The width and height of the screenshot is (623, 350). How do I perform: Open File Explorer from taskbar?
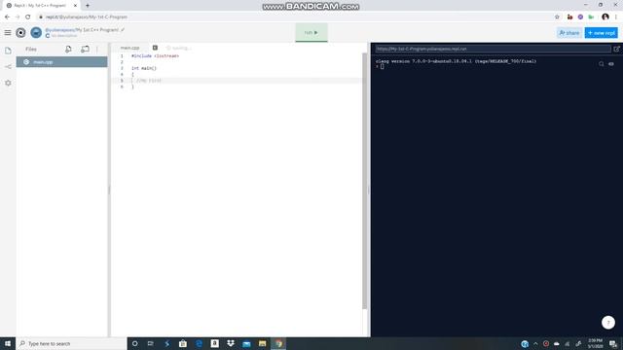coord(262,343)
